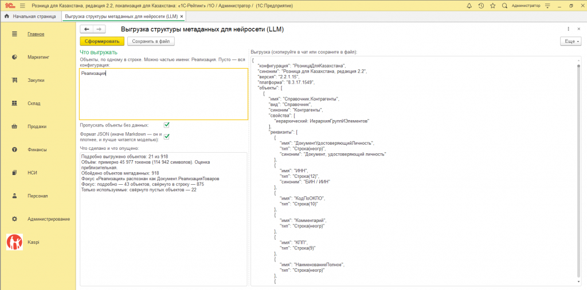Image resolution: width=587 pixels, height=290 pixels.
Task: Open notifications bell icon
Action: (x=469, y=6)
